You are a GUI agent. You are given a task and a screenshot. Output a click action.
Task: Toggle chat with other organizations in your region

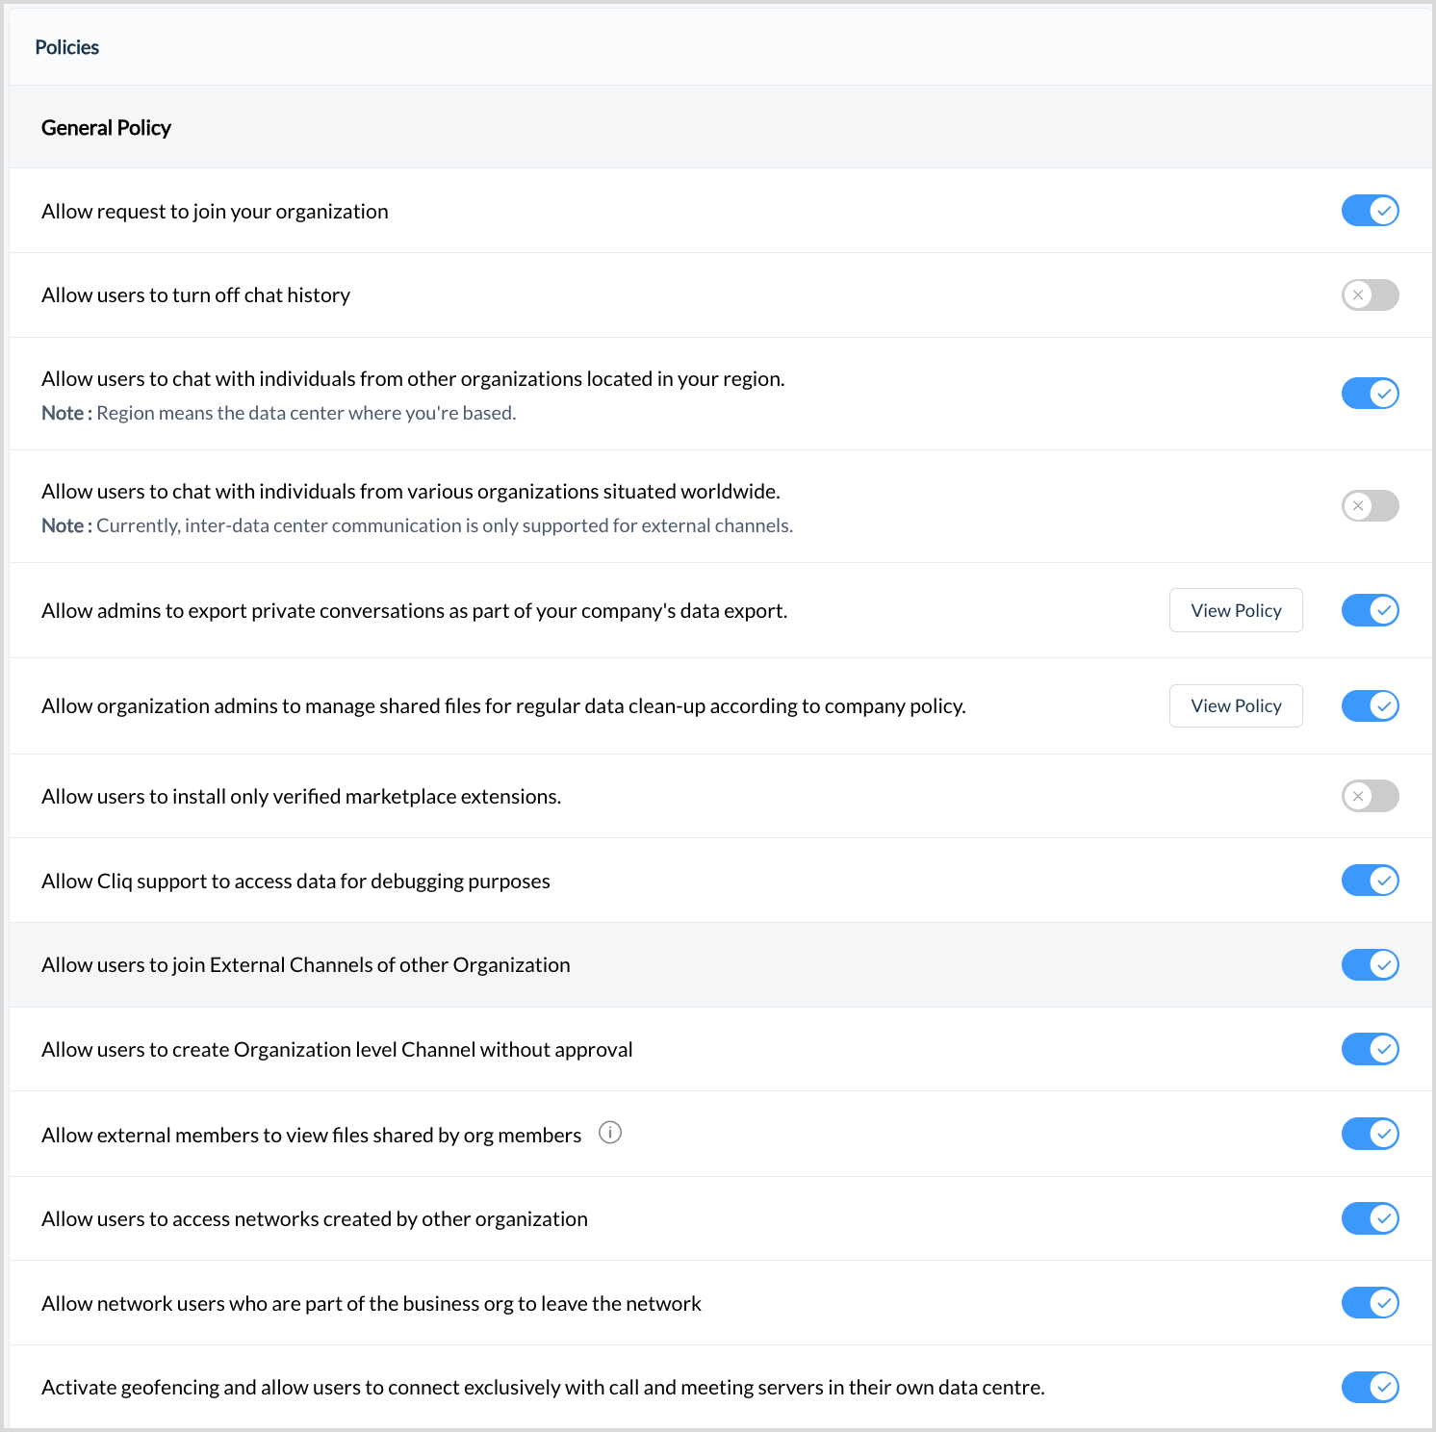1370,394
